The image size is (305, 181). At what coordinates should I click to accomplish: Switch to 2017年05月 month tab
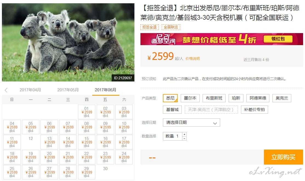click(68, 90)
